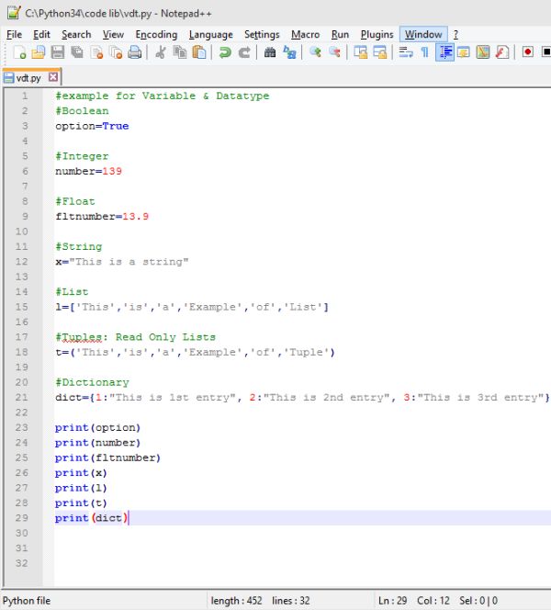Click the 'print(fltnumber)' line

tap(107, 457)
